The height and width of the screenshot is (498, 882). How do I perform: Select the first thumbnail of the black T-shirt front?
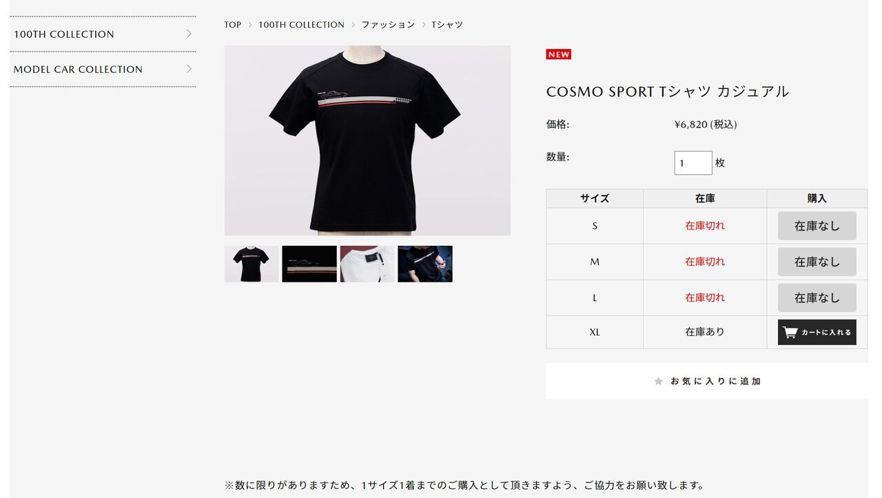(x=252, y=264)
